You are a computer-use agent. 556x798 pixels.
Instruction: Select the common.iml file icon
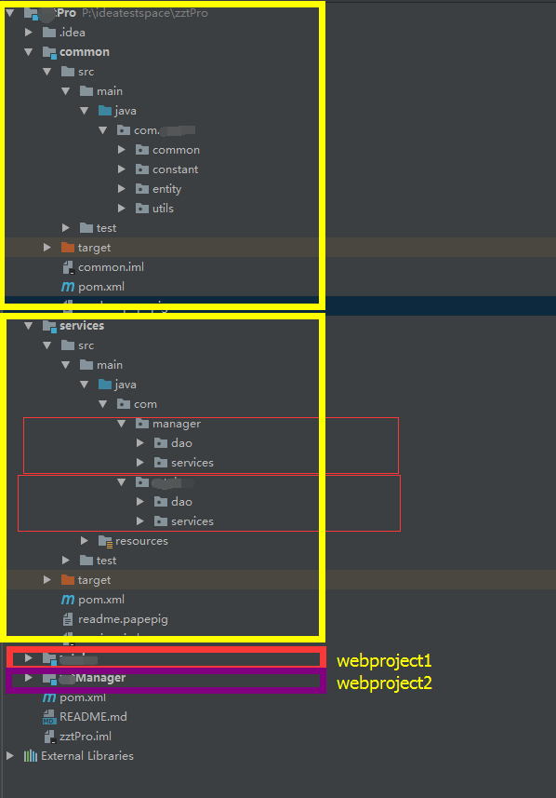pyautogui.click(x=68, y=267)
